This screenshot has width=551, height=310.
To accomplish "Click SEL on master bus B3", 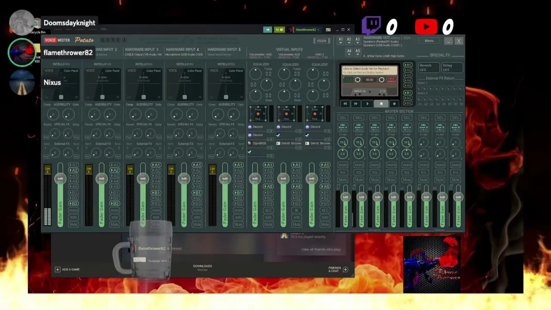I will 456,118.
